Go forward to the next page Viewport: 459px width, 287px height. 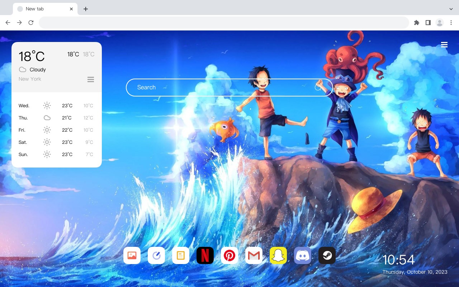tap(19, 23)
